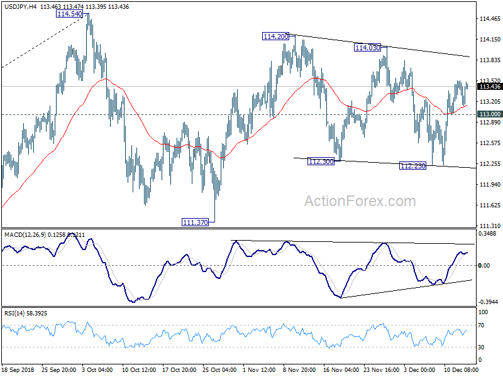Viewport: 503px width, 377px height.
Task: Click the 23 Nov 16:00 date label
Action: click(x=382, y=369)
